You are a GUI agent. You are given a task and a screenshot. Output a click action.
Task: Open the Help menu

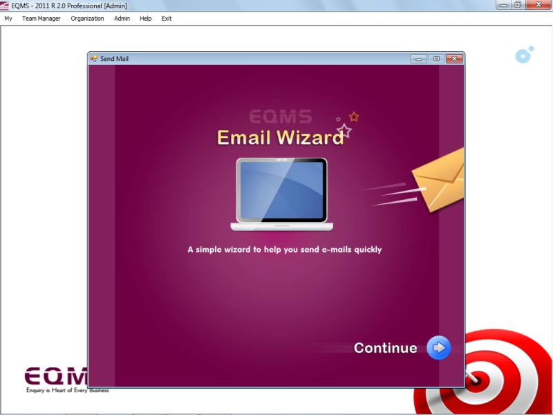145,19
